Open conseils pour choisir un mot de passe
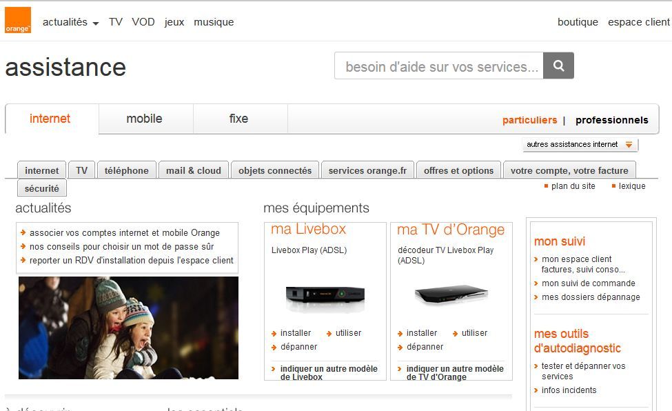This screenshot has width=672, height=411. (x=121, y=246)
